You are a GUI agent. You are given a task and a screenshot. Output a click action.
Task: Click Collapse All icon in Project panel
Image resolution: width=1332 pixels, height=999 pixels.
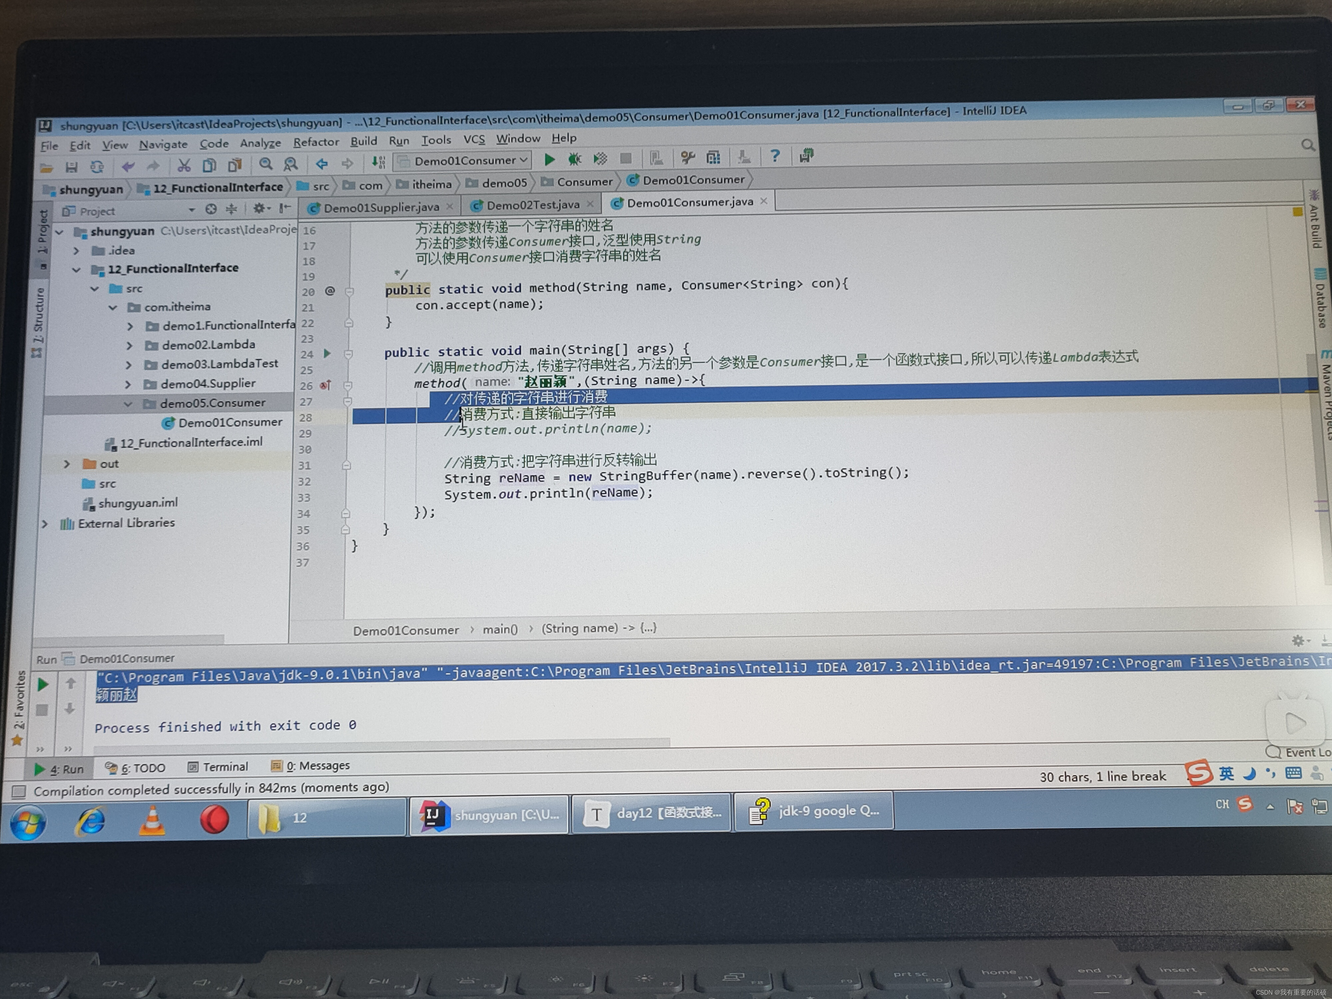coord(231,209)
